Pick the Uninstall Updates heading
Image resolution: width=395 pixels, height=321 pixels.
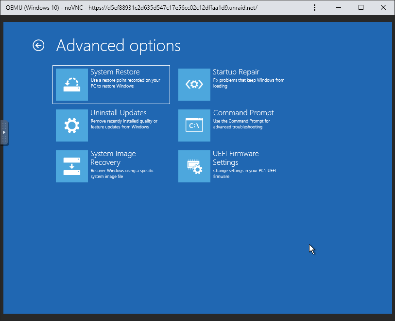(119, 113)
